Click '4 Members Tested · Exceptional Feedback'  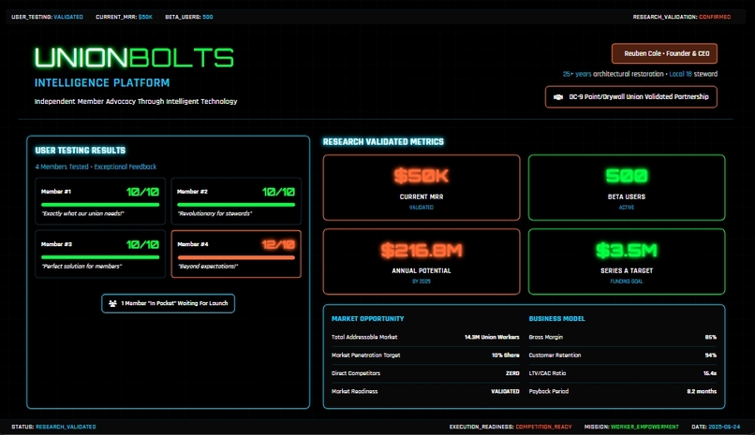96,167
